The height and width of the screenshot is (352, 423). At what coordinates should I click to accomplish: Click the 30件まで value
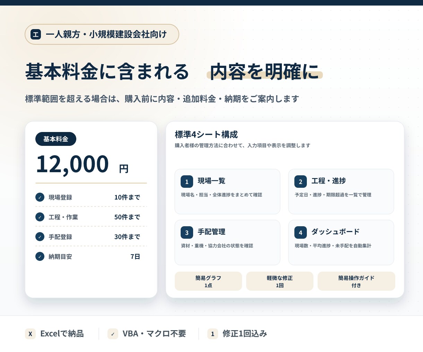(127, 237)
